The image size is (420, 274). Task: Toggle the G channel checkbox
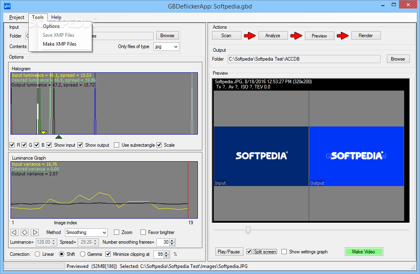pyautogui.click(x=24, y=145)
